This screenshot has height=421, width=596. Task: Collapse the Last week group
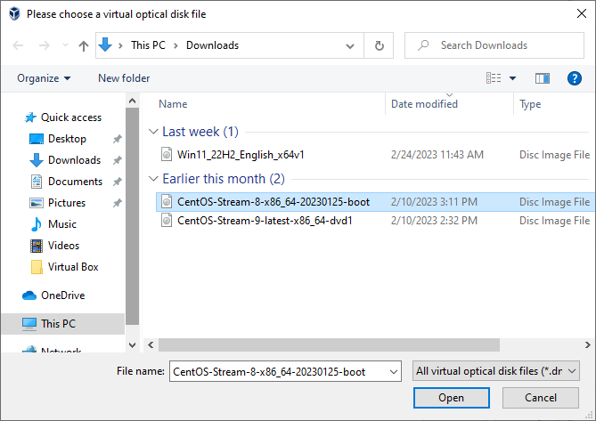pyautogui.click(x=153, y=132)
